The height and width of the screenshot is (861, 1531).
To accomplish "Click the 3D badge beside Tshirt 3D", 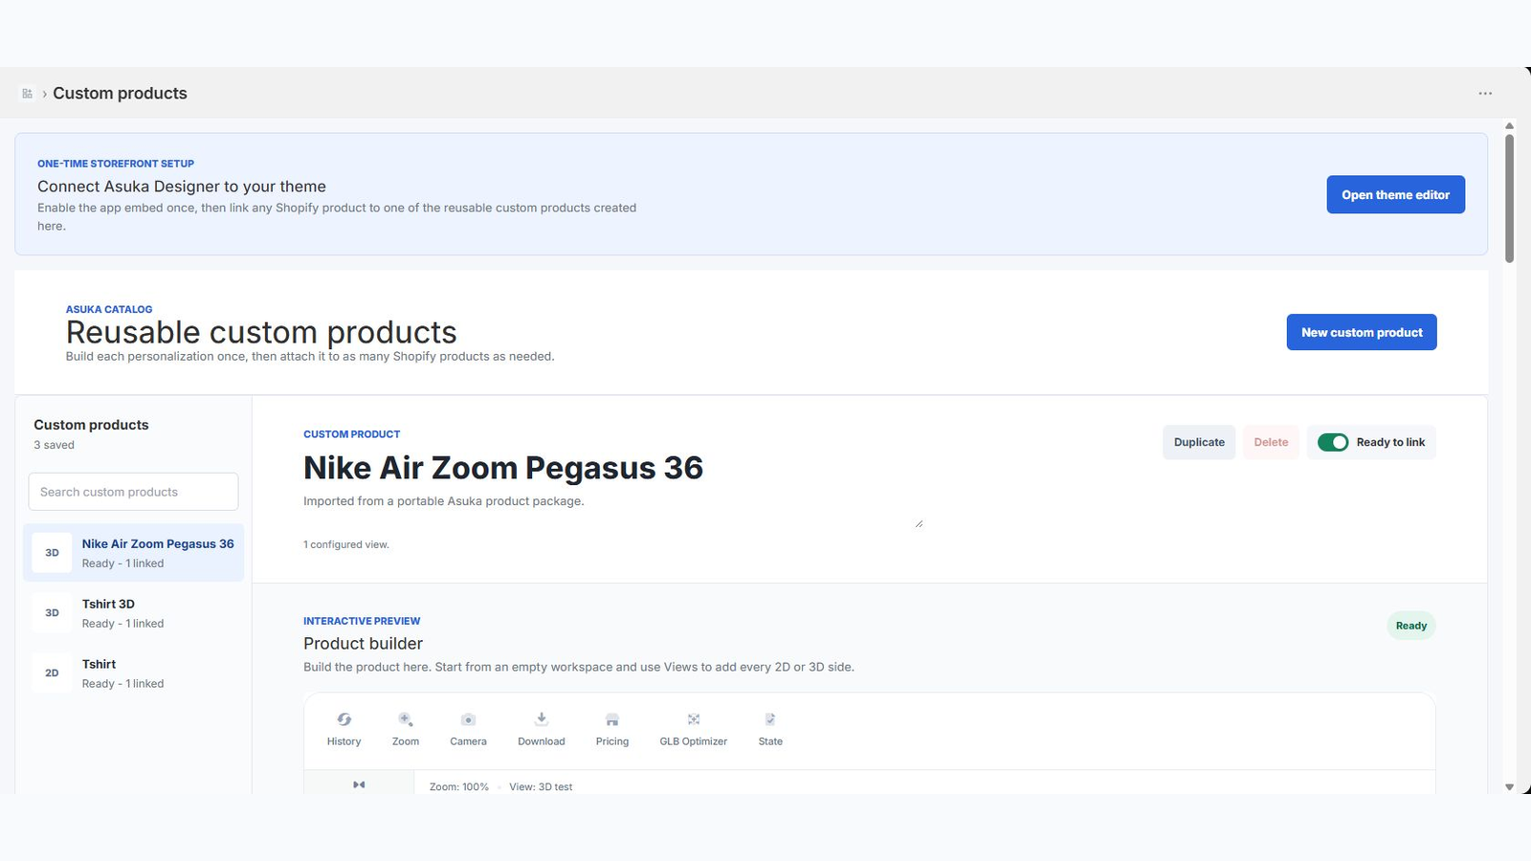I will click(52, 613).
